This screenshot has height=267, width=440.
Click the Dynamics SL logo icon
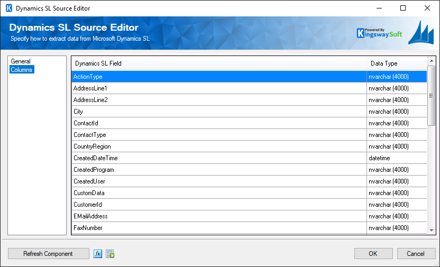click(420, 33)
